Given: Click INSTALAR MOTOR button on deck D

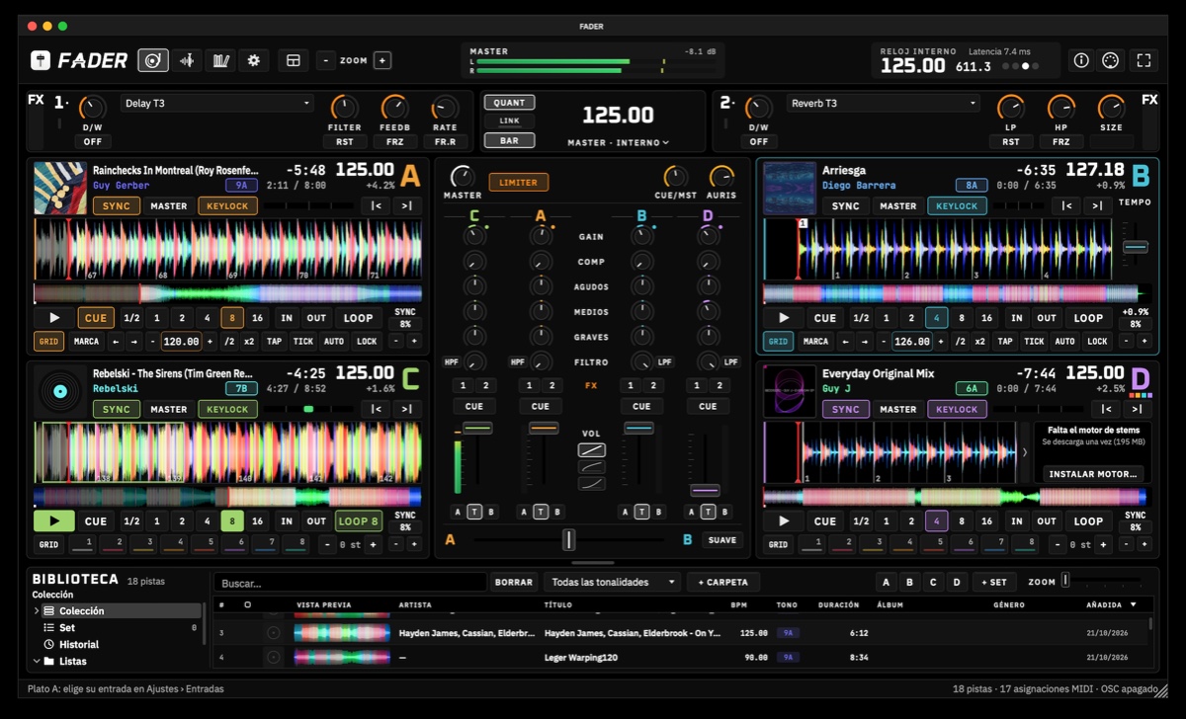Looking at the screenshot, I should [1092, 474].
